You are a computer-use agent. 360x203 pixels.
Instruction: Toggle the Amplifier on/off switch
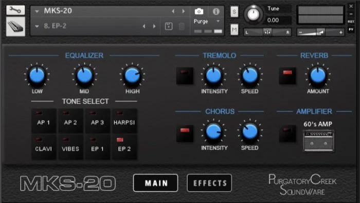(x=287, y=133)
